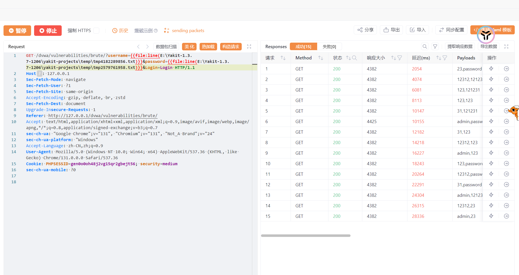
Task: Sort by 请求 column arrows
Action: point(283,58)
